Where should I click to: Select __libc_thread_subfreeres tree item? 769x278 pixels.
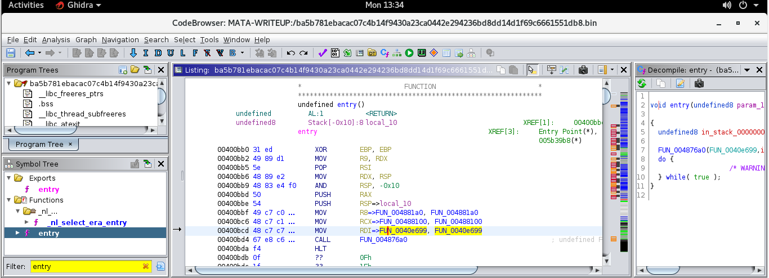coord(82,114)
